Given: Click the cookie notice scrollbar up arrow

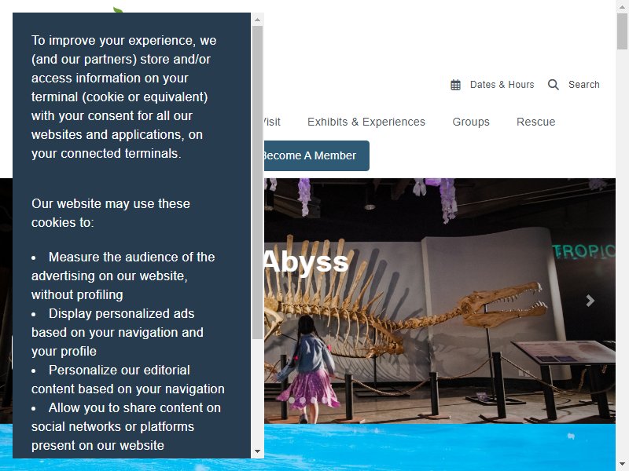Looking at the screenshot, I should 258,20.
